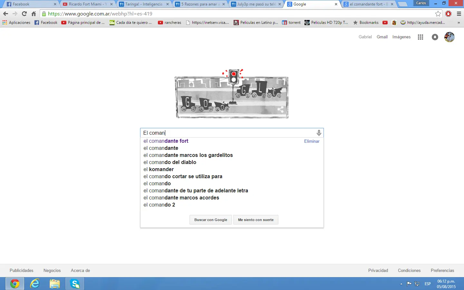Open the rancheras bookmark
The width and height of the screenshot is (464, 290).
(x=169, y=23)
